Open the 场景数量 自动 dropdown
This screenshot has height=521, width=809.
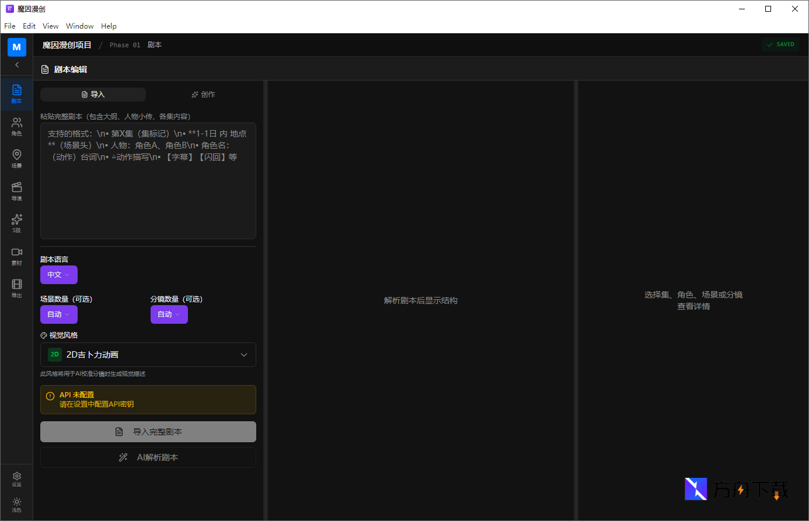[x=58, y=314]
